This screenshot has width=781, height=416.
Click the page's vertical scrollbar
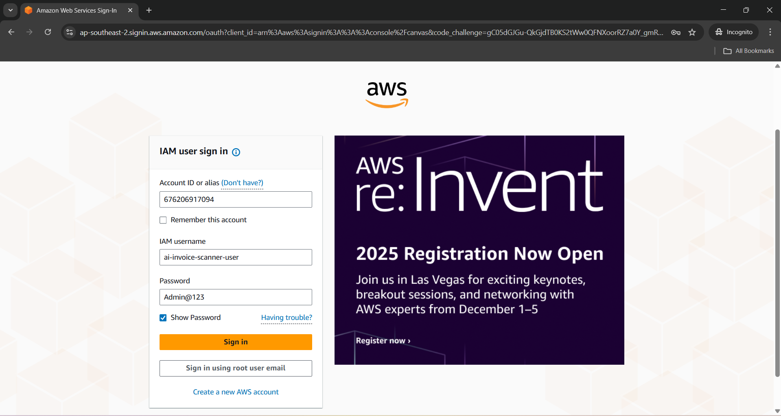pos(777,252)
